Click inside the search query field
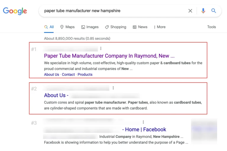The width and height of the screenshot is (227, 151). 112,11
